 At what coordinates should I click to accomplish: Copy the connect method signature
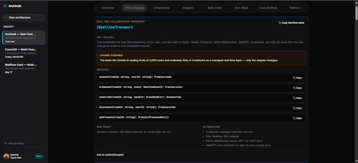297,78
